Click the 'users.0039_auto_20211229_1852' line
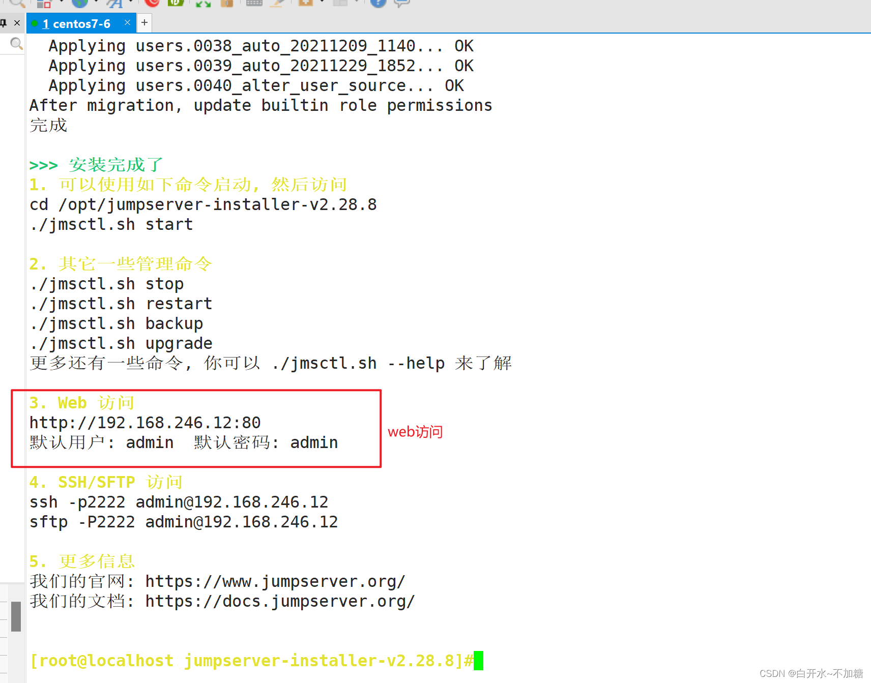Image resolution: width=871 pixels, height=683 pixels. (x=261, y=66)
